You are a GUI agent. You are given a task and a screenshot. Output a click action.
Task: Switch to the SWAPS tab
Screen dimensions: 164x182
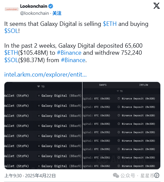coord(103,85)
